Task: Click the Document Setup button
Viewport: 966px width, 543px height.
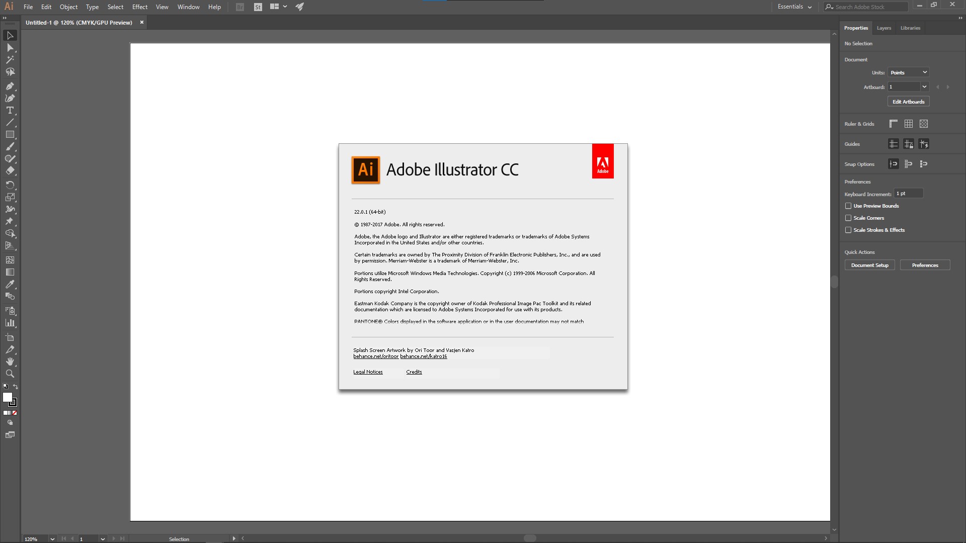Action: click(x=869, y=265)
